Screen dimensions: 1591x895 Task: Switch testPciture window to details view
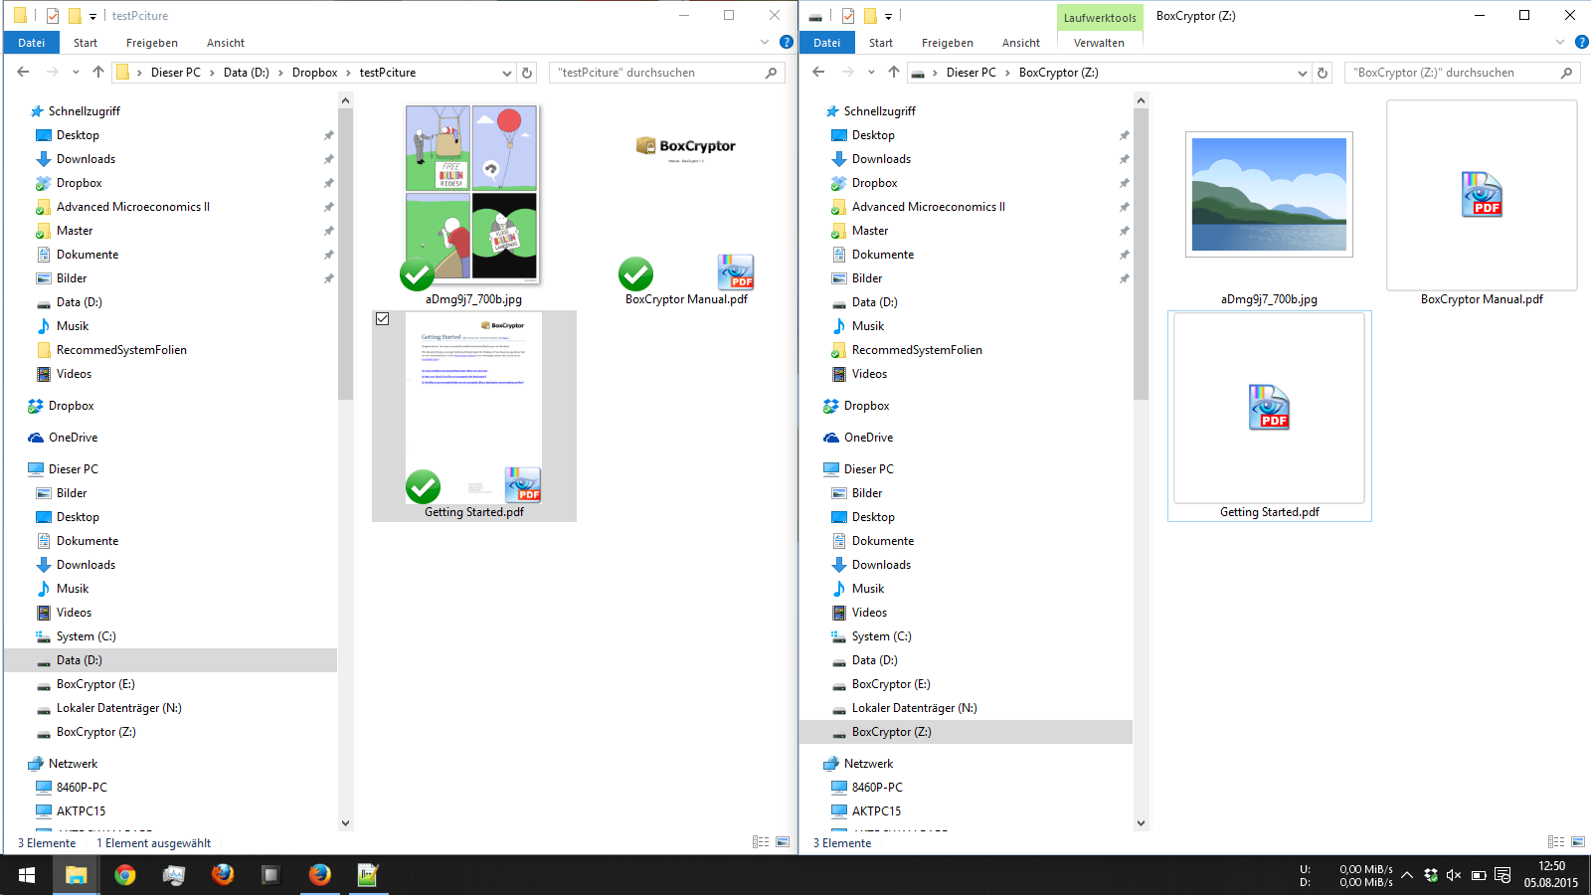(761, 842)
